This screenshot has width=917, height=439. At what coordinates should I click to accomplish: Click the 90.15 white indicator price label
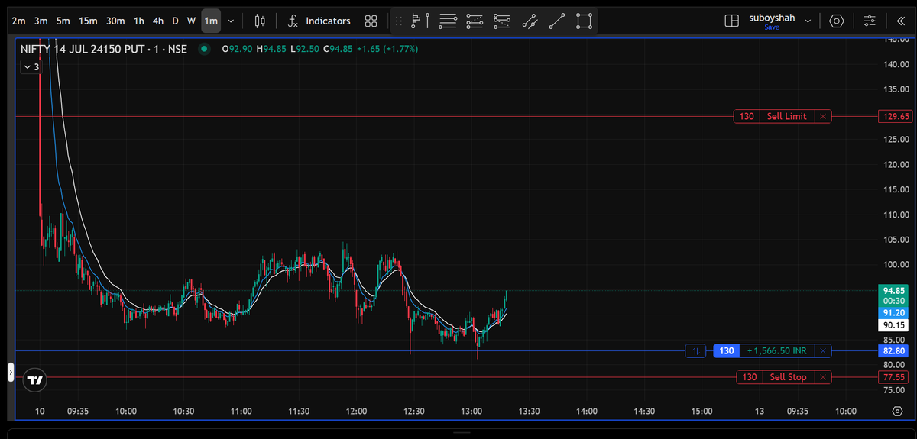tap(894, 324)
